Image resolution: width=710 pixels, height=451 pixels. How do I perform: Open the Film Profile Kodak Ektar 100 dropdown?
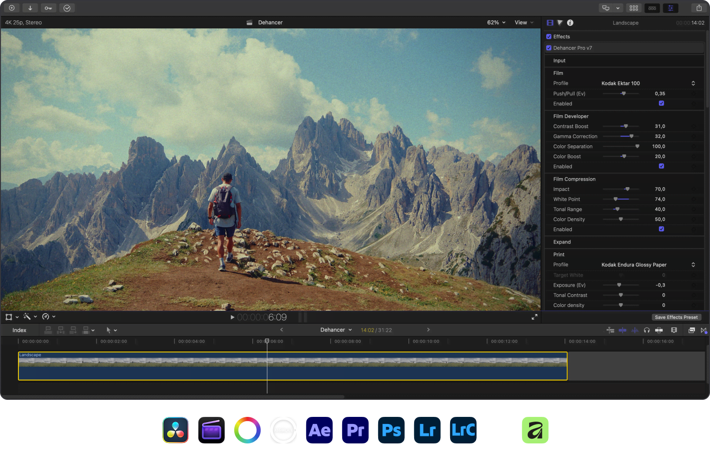point(648,83)
